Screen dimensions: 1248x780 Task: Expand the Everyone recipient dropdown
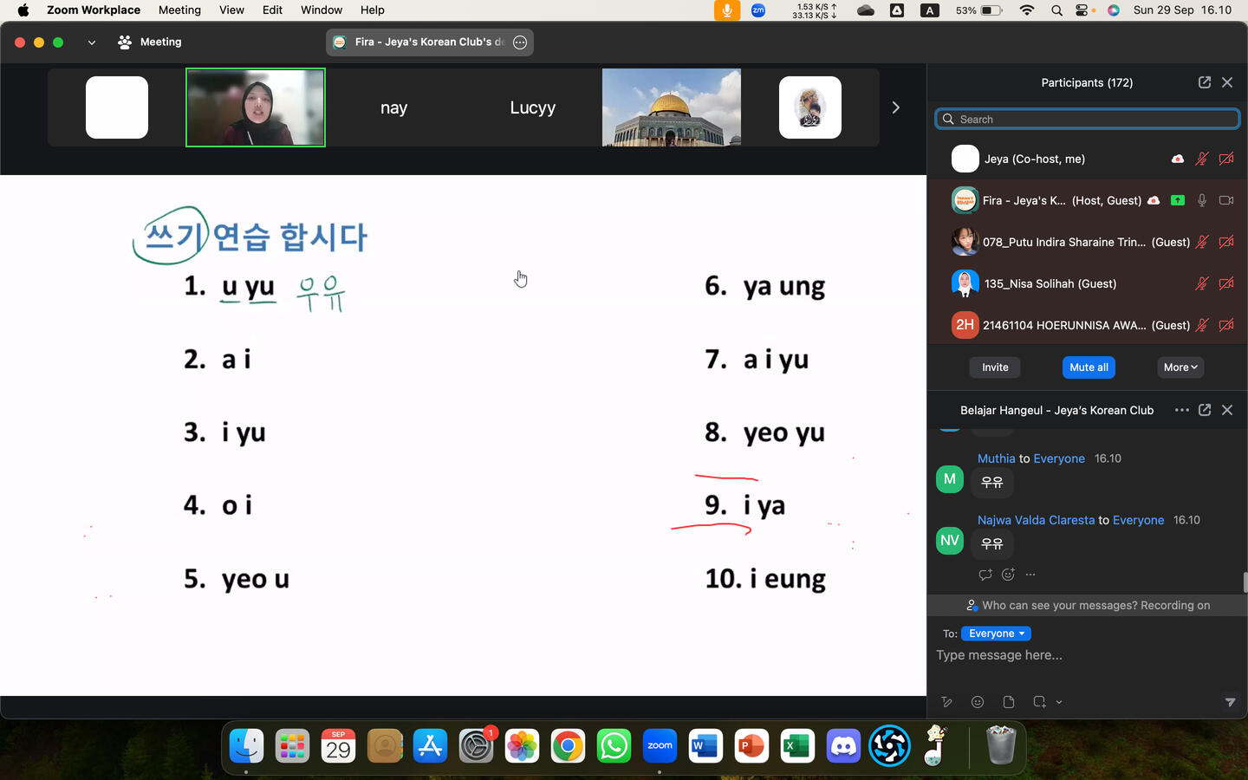(996, 634)
